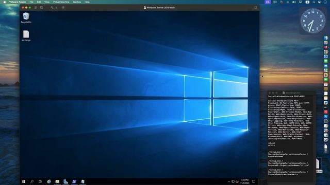
Task: Open the Windows Start menu
Action: [24, 181]
